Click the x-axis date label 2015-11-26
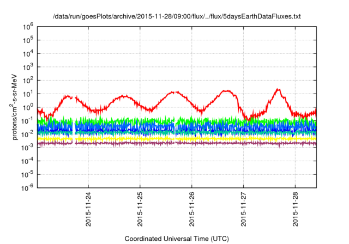This screenshot has height=244, width=349. coord(191,209)
